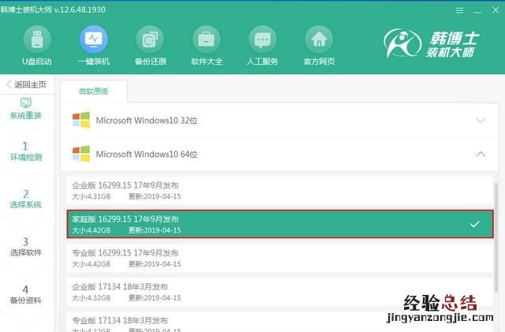505x332 pixels.
Task: Click the 系统重装 monitor icon in sidebar
Action: (26, 103)
